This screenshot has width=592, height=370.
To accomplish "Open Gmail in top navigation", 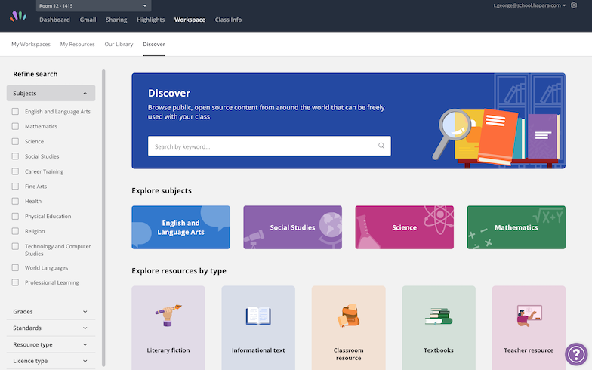I will pos(88,20).
